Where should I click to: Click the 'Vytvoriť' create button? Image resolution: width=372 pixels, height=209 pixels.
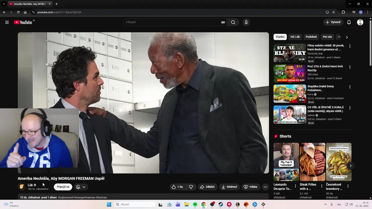[x=333, y=22]
